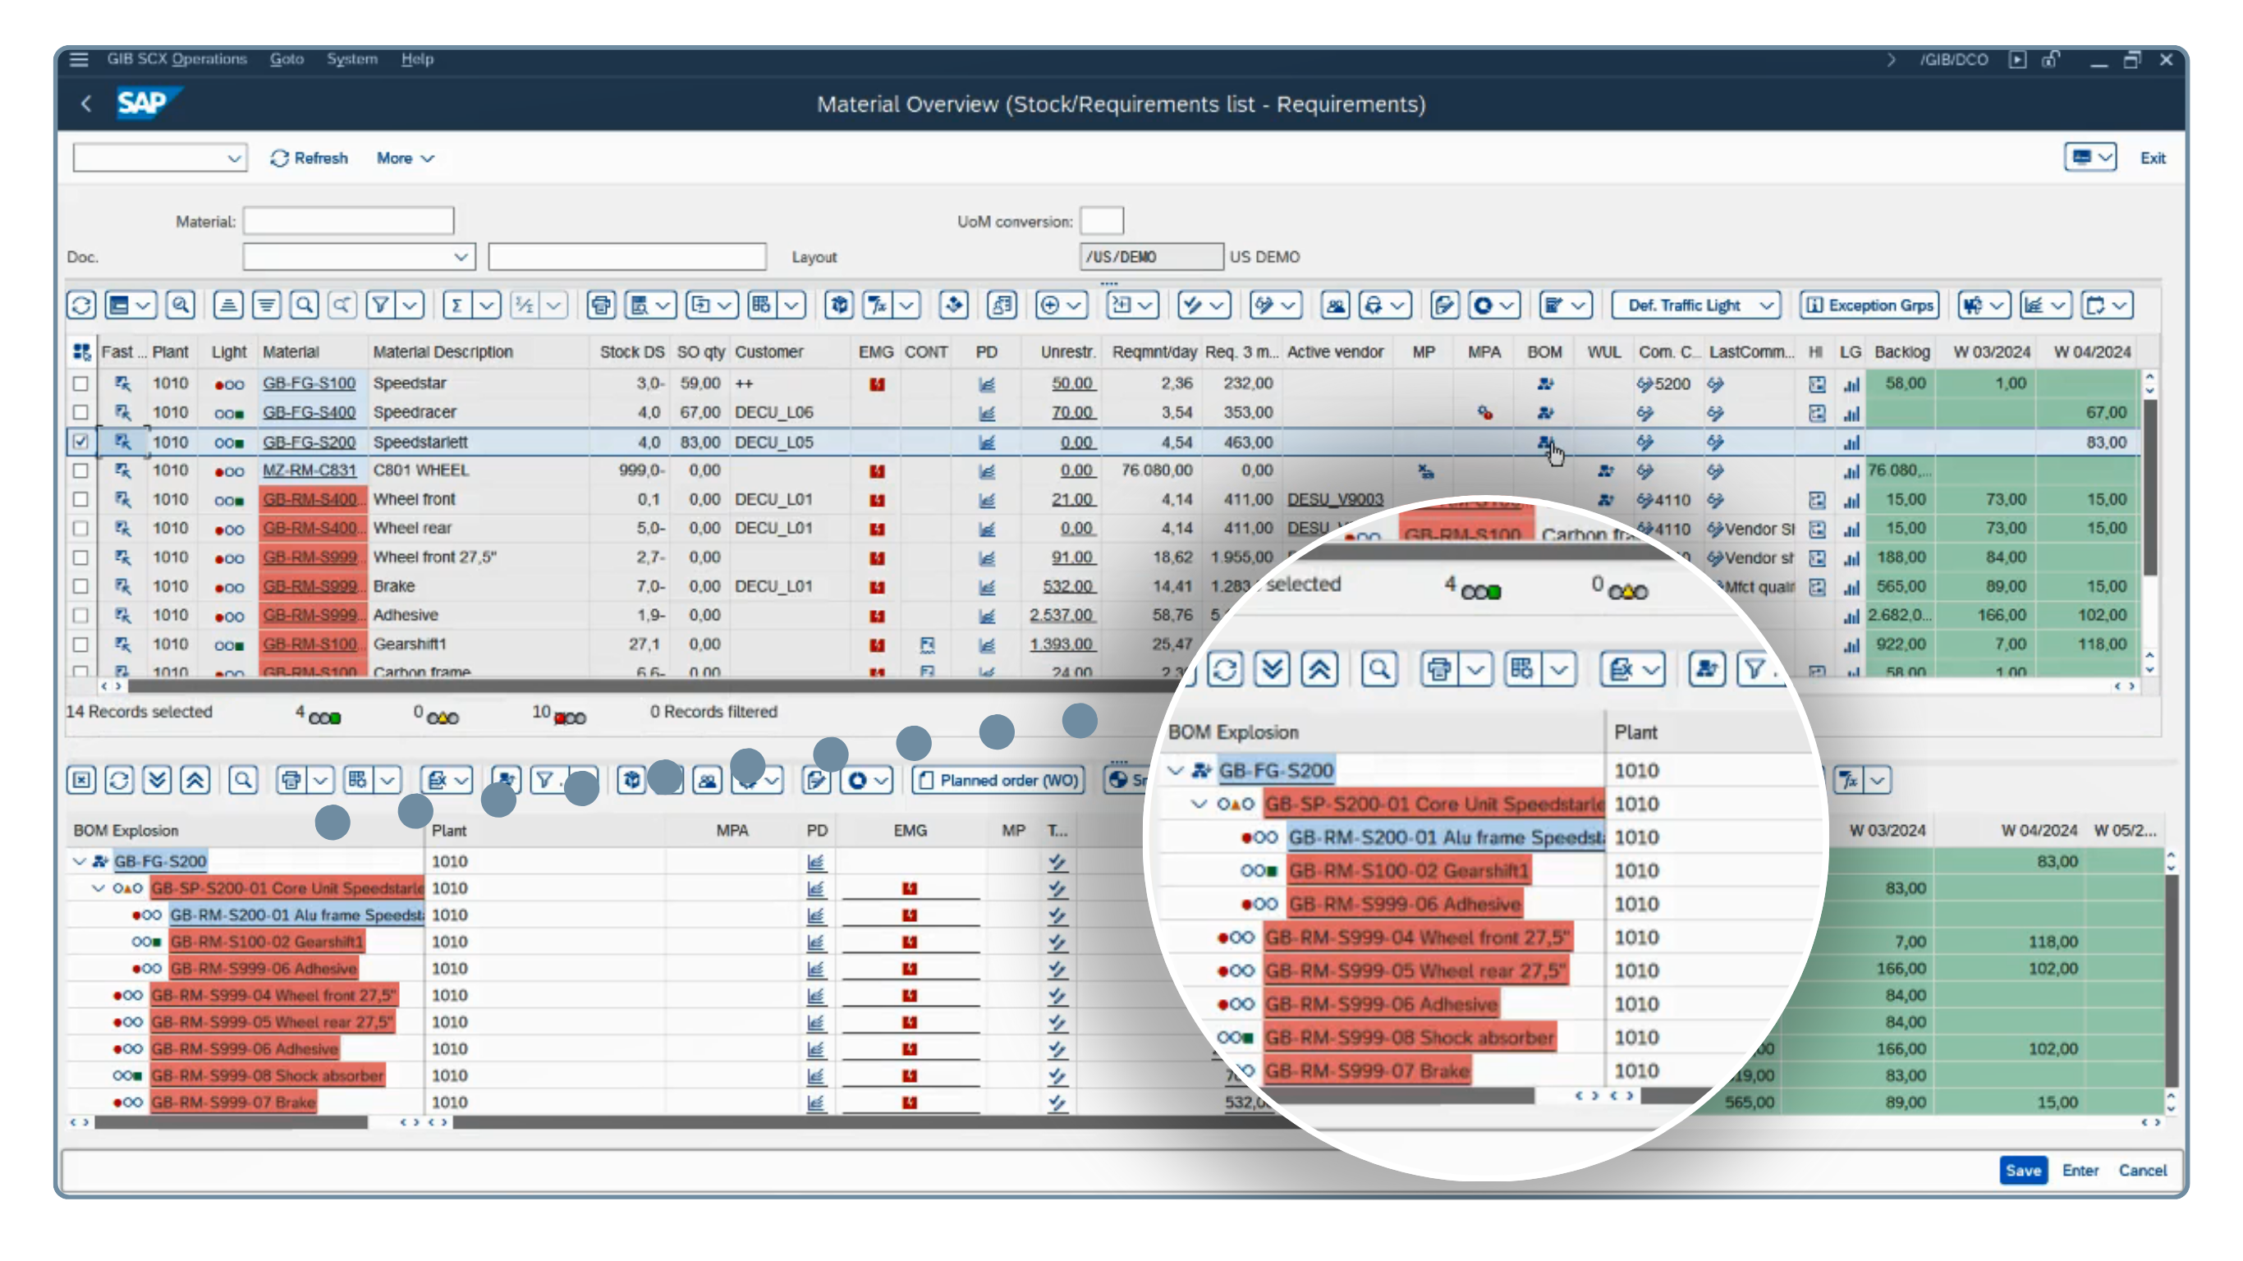Click inside the Material input field
This screenshot has height=1261, width=2243.
pos(348,220)
